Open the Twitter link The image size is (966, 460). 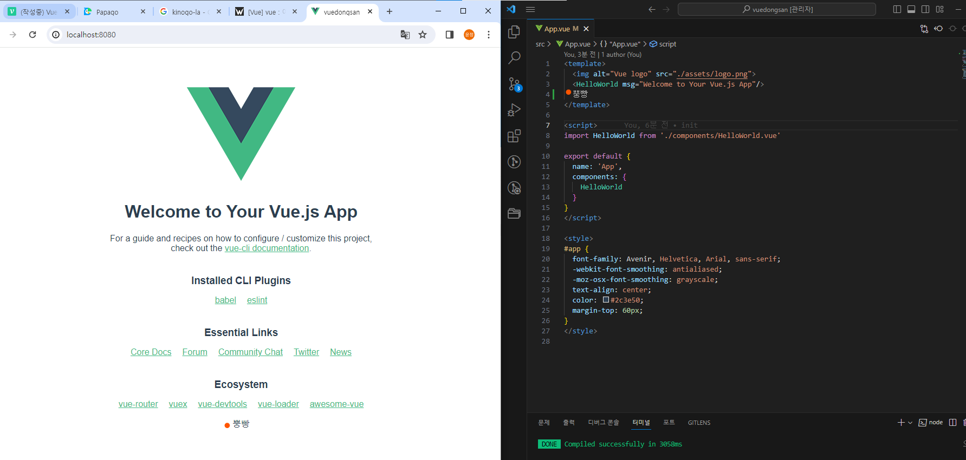(307, 352)
